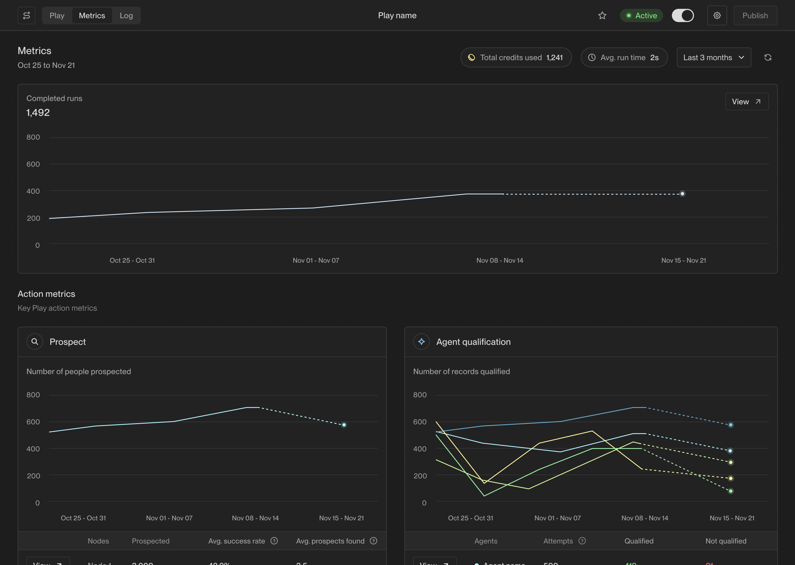Open settings via gear icon
Viewport: 795px width, 565px height.
click(717, 15)
